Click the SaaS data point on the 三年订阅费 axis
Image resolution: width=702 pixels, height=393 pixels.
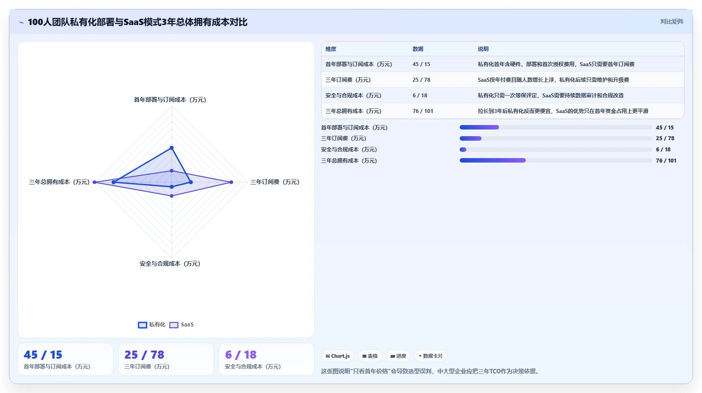tap(231, 182)
